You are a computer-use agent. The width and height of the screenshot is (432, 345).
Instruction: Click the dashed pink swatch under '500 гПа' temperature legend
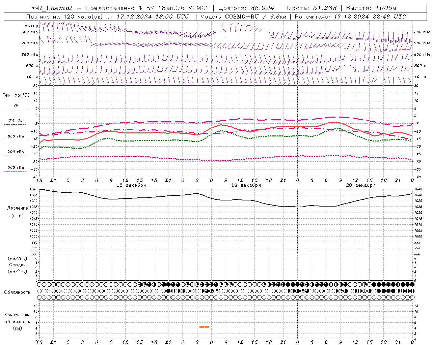tap(15, 171)
